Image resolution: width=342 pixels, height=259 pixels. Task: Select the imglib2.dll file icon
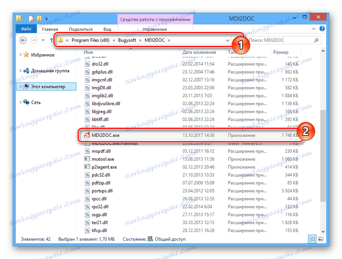click(87, 95)
